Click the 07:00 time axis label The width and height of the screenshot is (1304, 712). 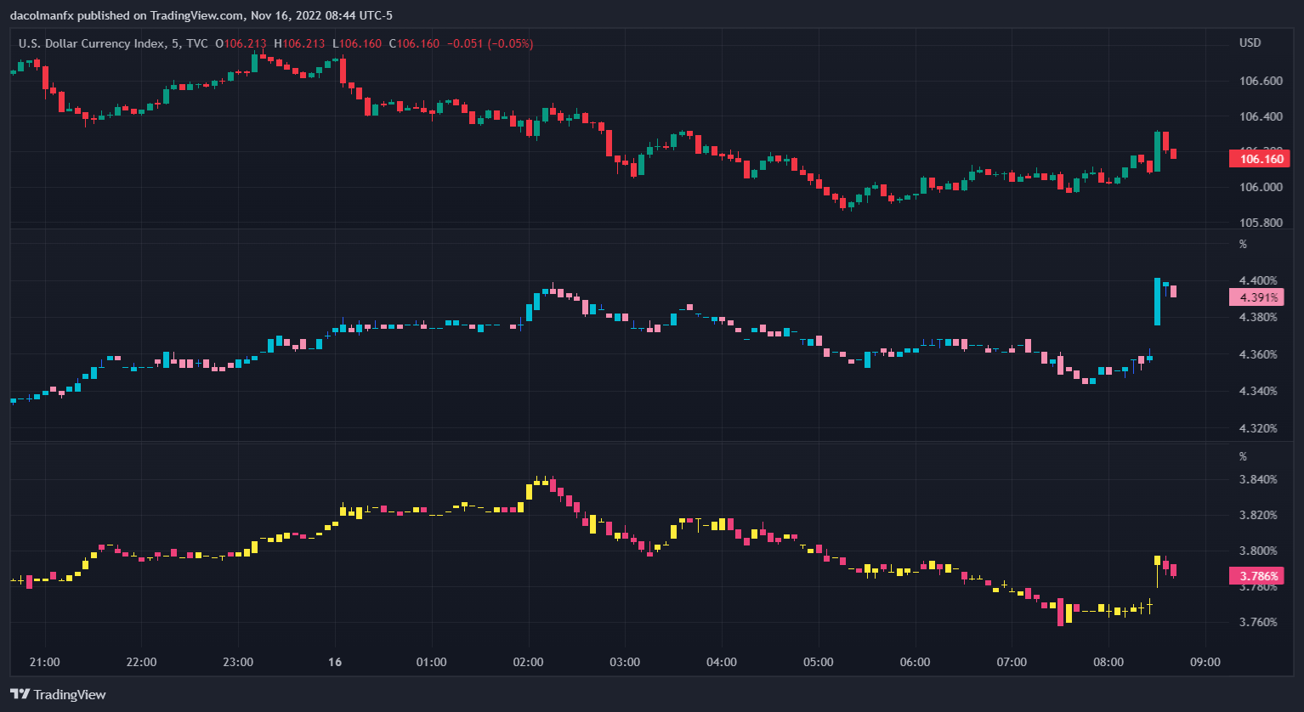(x=1012, y=662)
